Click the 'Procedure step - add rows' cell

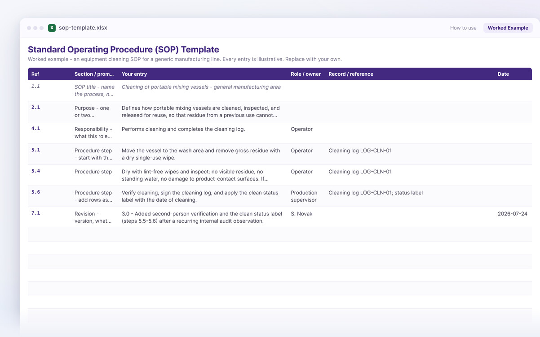click(93, 196)
